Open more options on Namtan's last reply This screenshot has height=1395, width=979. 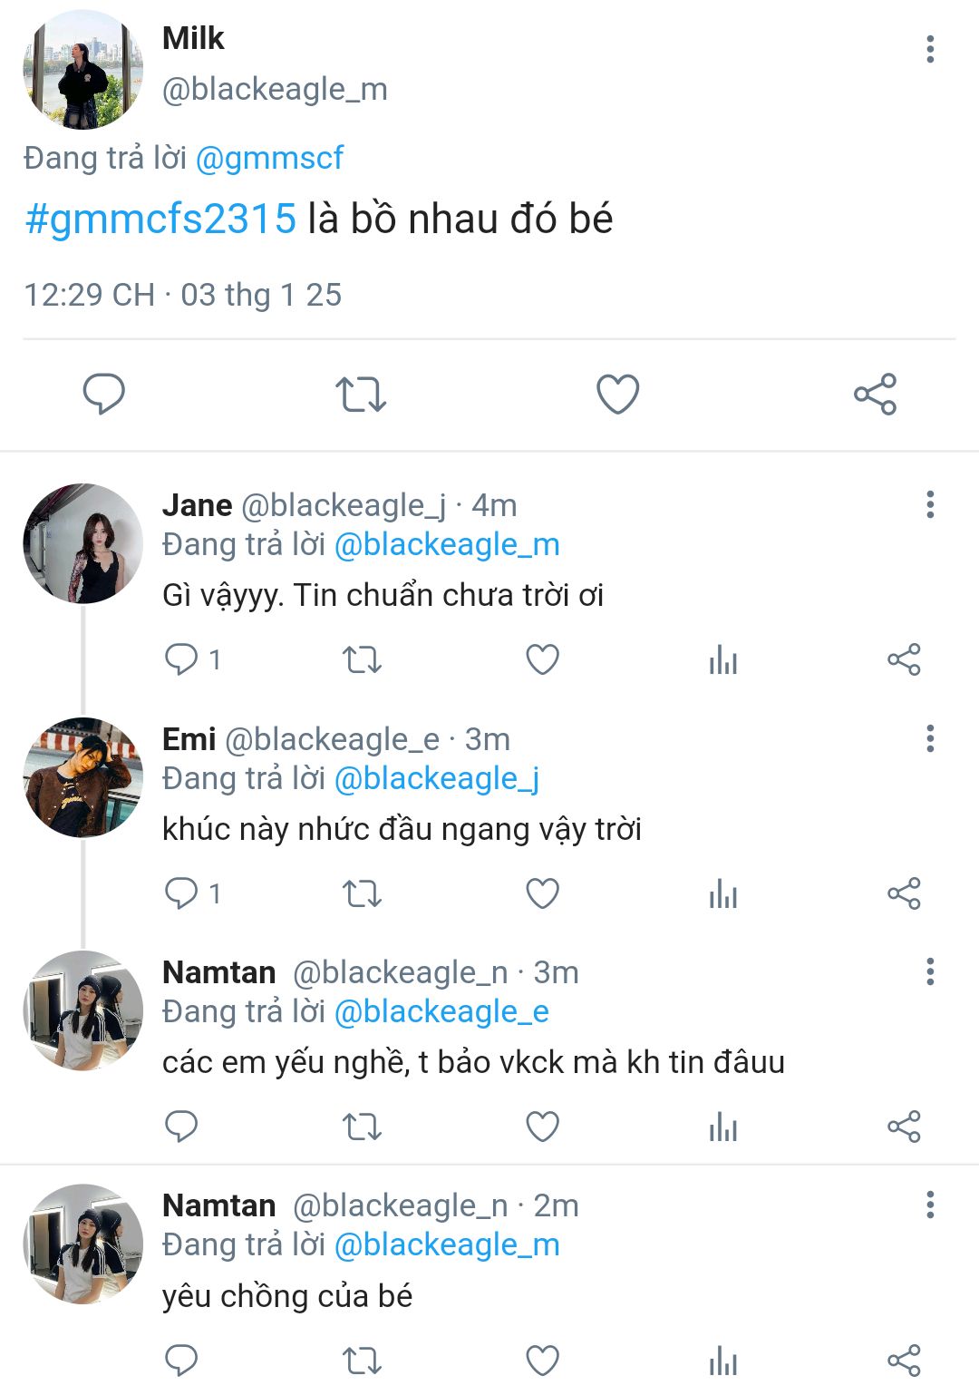(x=930, y=1205)
